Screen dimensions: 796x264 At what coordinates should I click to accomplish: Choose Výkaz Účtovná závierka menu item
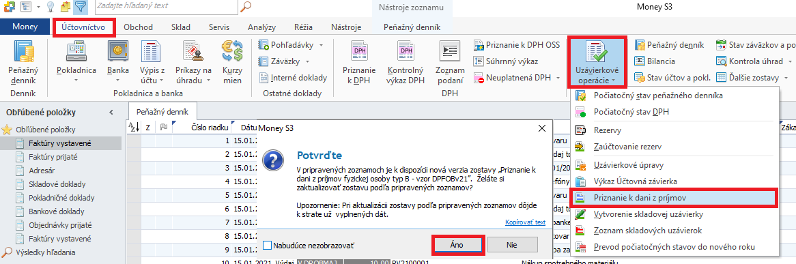pos(675,181)
